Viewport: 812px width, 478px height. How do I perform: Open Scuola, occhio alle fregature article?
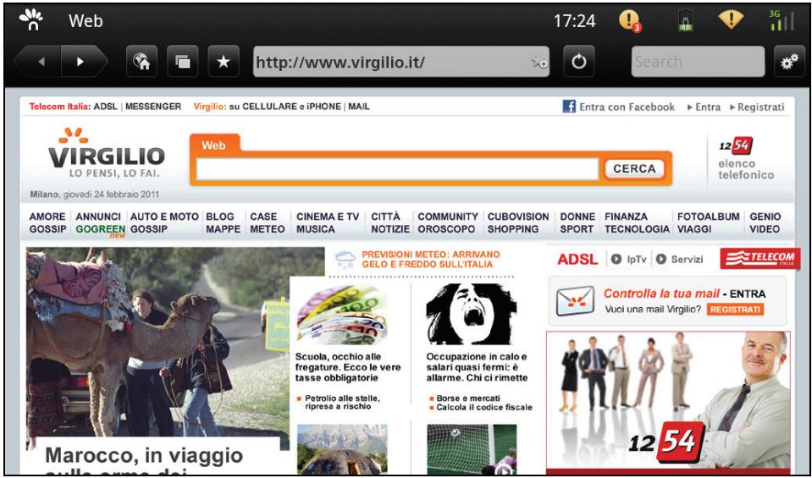tap(348, 367)
